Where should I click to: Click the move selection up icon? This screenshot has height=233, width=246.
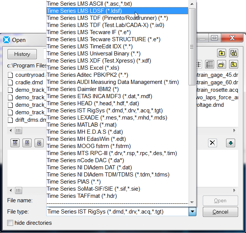[x=27, y=143]
